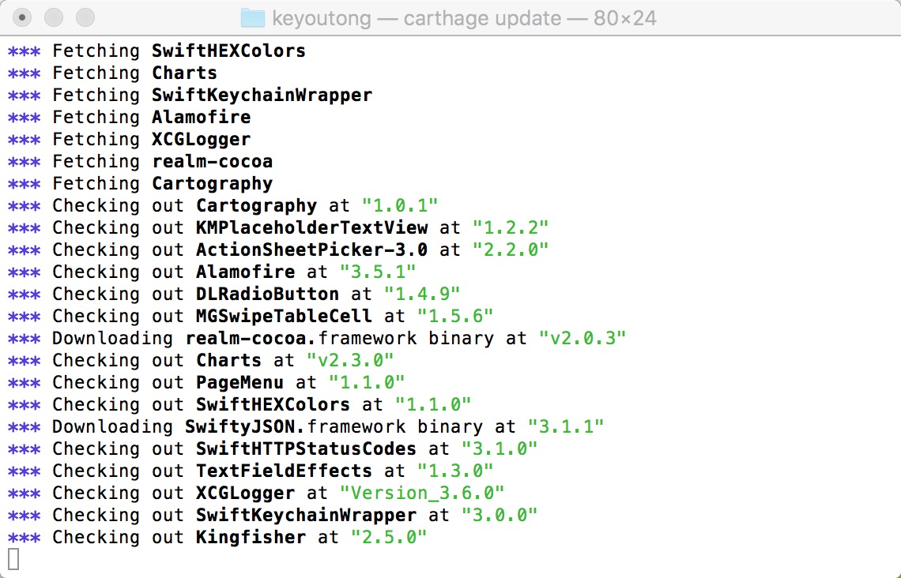Minimize the terminal window
The image size is (901, 578).
point(54,17)
